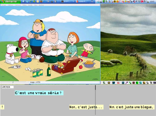Click the video position slider under preview
Screen dimensions: 156x116
click(x=13, y=82)
